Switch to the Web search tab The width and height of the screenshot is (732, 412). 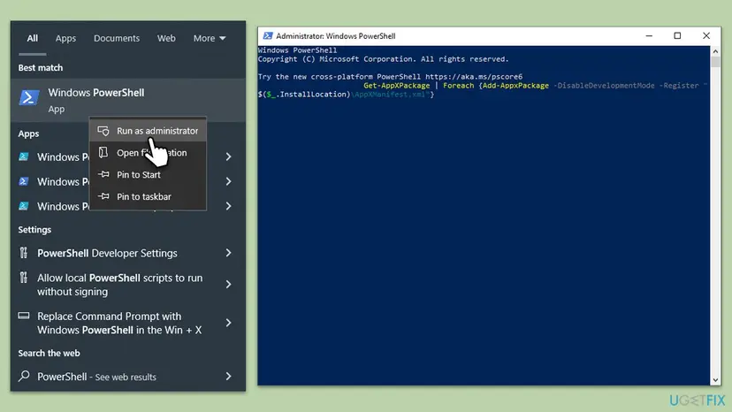pyautogui.click(x=166, y=38)
